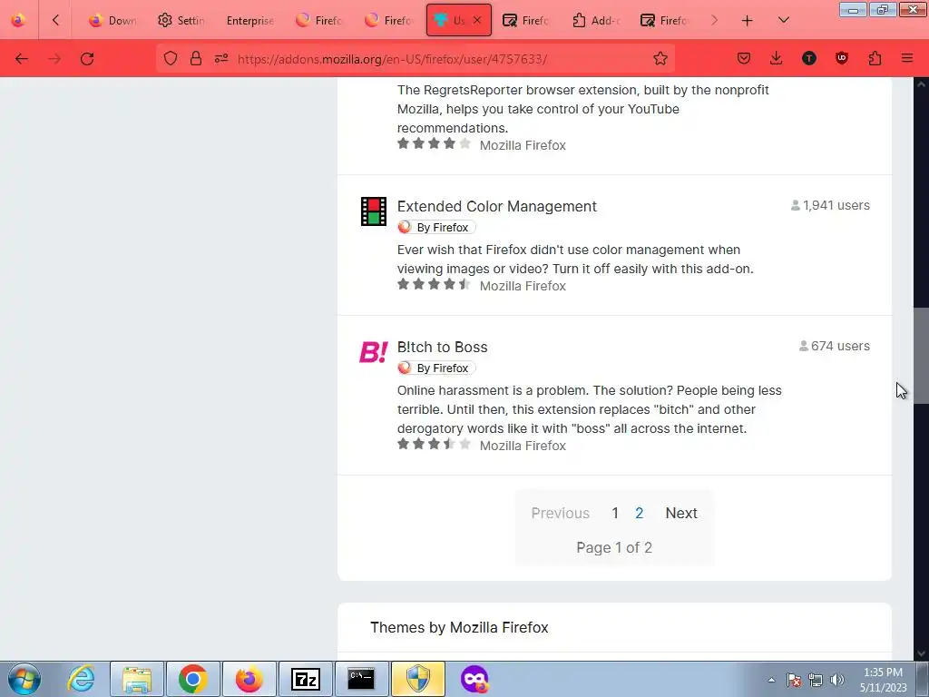Click the Next pagination link
The image size is (929, 697).
681,513
